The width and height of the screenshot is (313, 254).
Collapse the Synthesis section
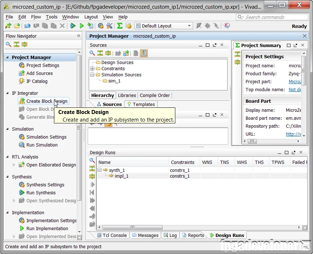point(7,177)
